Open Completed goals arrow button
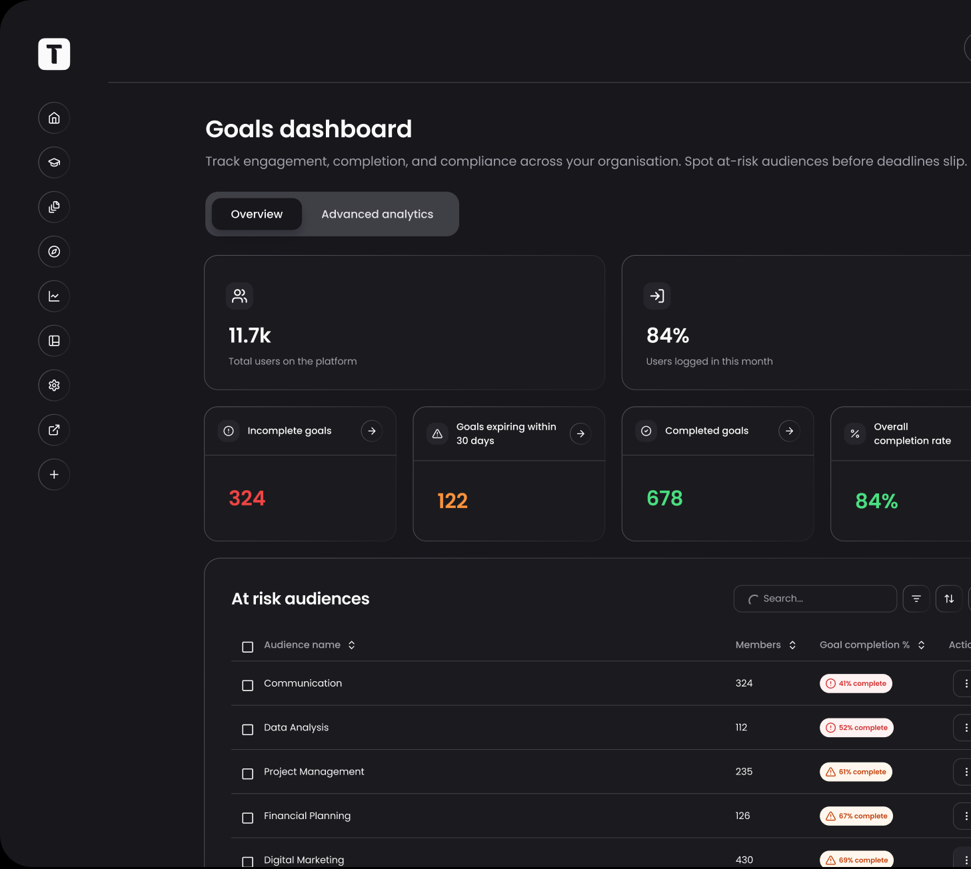The image size is (971, 869). pyautogui.click(x=790, y=431)
